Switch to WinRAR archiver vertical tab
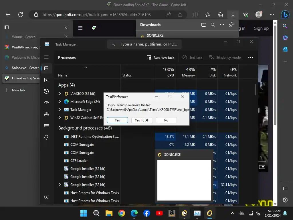The width and height of the screenshot is (293, 220). [x=21, y=47]
